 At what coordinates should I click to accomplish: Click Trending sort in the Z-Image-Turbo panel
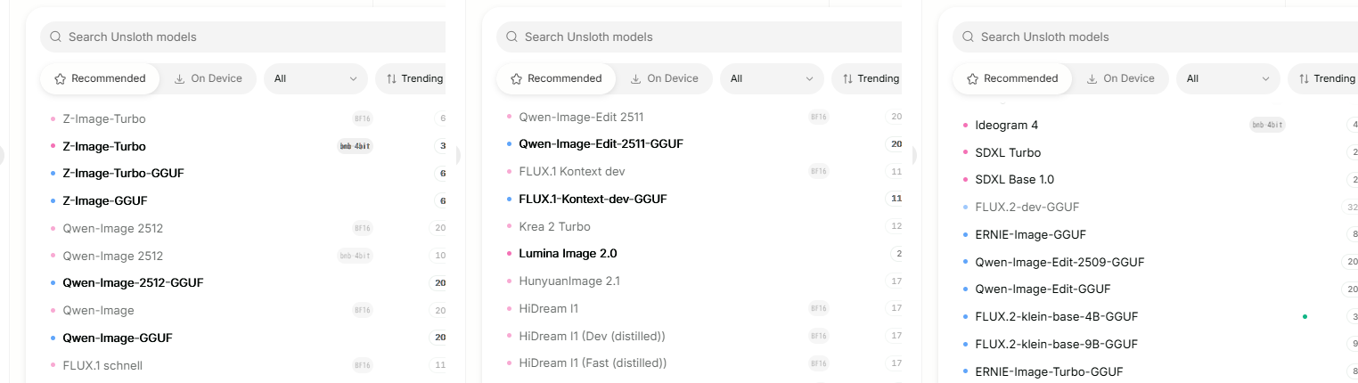pos(411,78)
